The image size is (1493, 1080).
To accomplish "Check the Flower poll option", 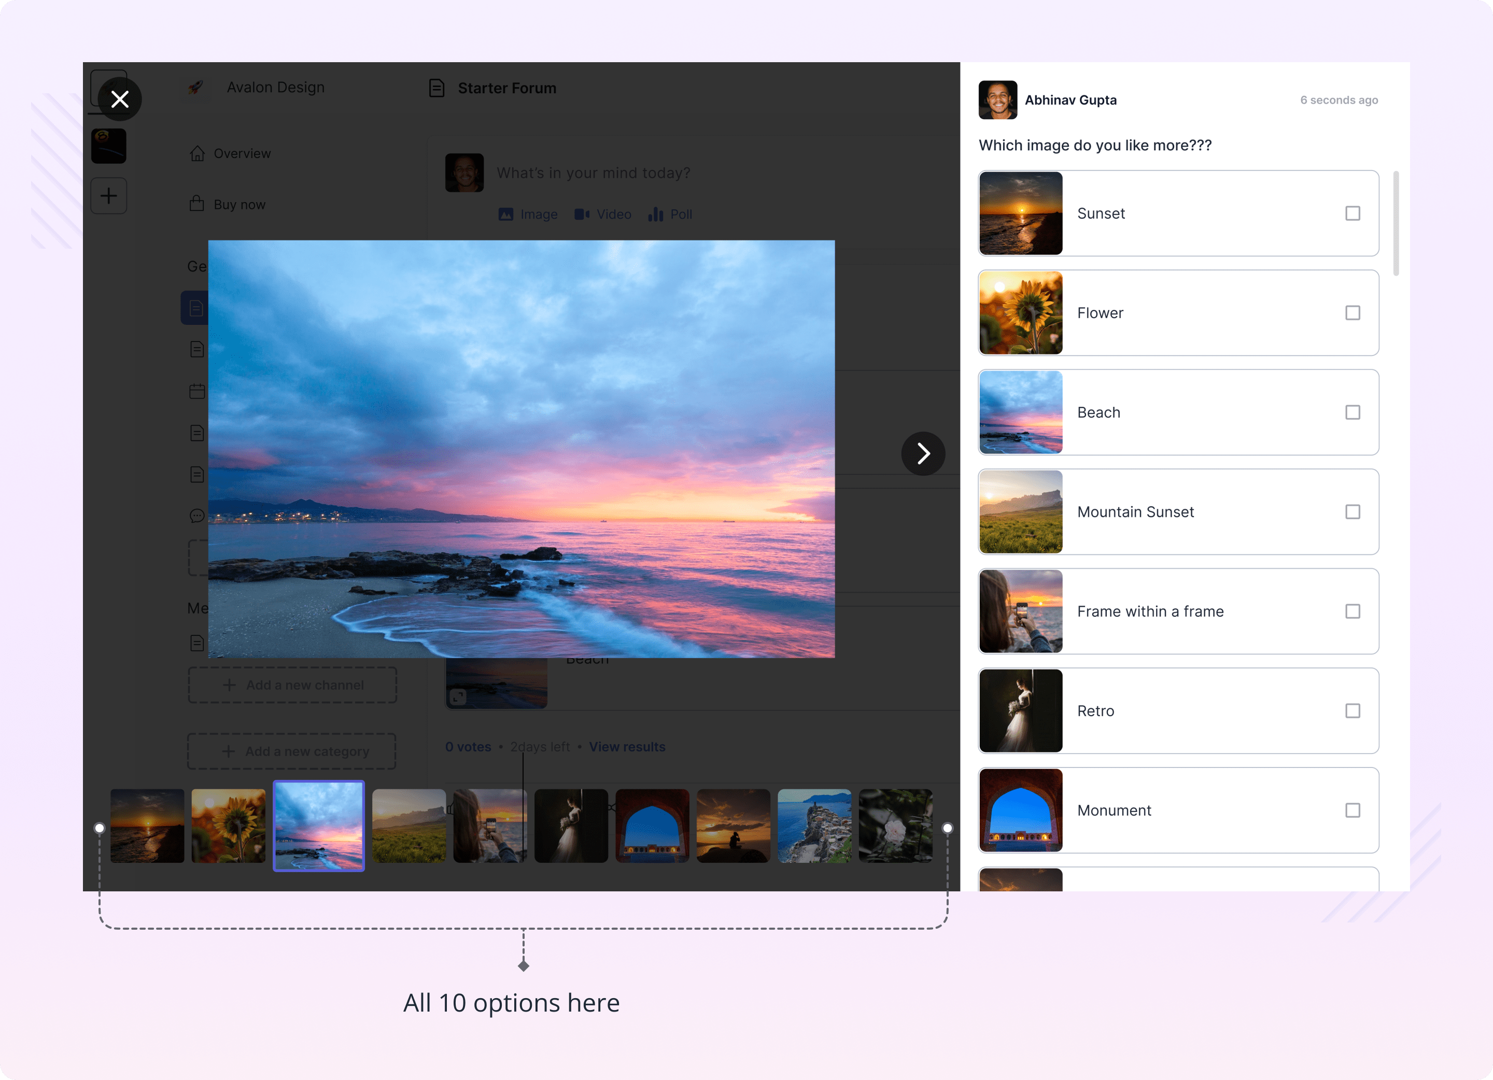I will point(1353,312).
